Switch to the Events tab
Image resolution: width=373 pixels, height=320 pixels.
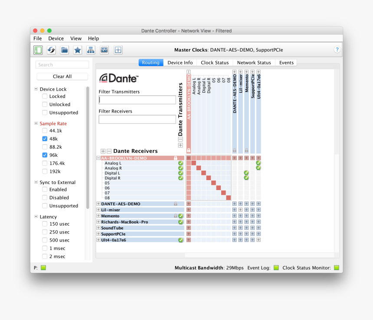[286, 63]
